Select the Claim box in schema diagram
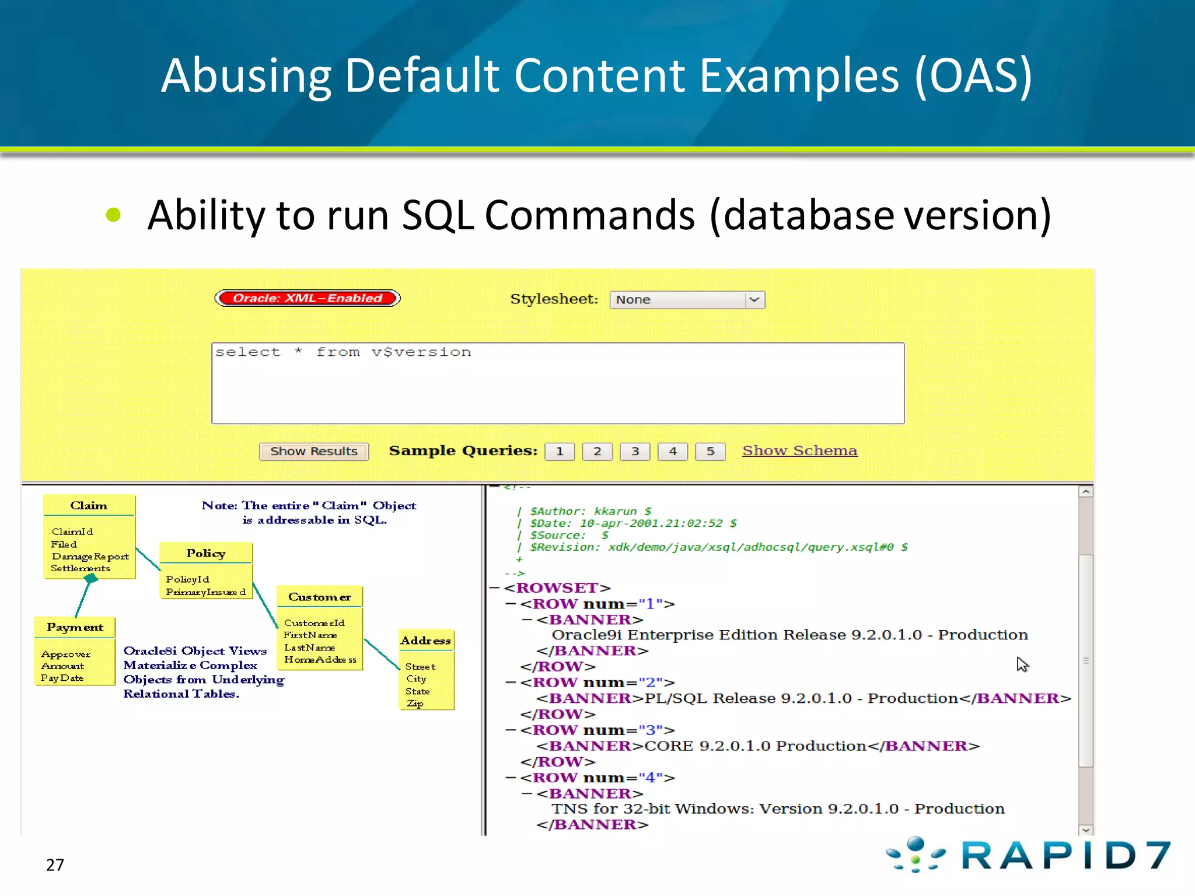The height and width of the screenshot is (896, 1195). coord(89,537)
